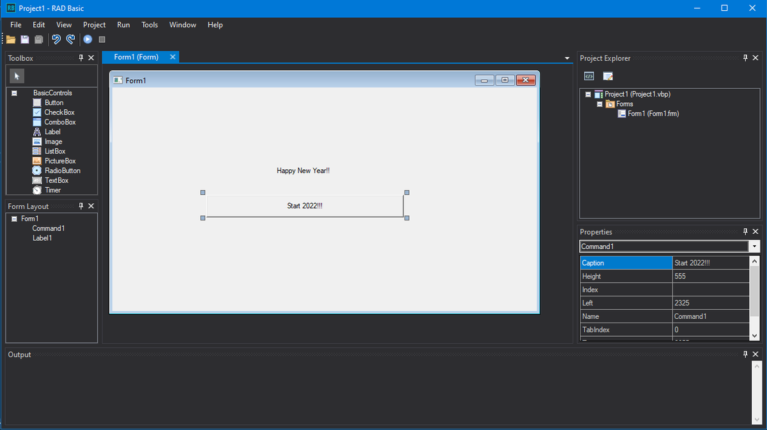This screenshot has width=767, height=430.
Task: Pin the Toolbox panel
Action: 81,58
